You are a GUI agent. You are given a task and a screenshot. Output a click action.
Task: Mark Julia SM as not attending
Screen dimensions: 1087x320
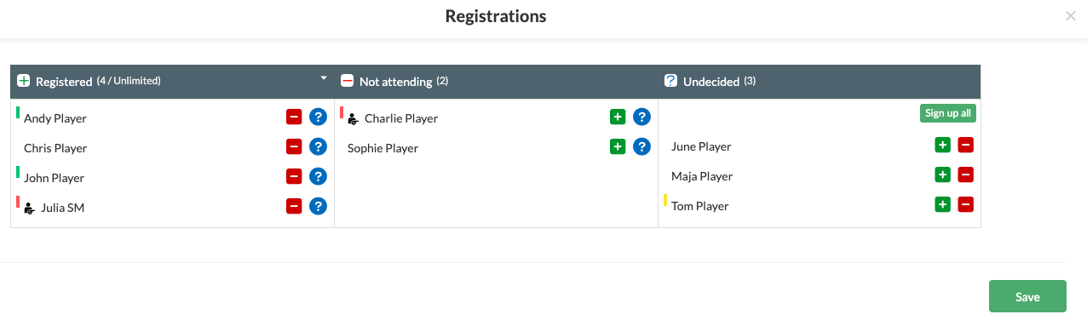click(x=294, y=206)
